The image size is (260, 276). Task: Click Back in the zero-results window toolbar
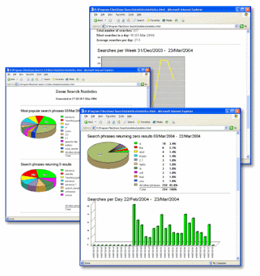(x=89, y=122)
